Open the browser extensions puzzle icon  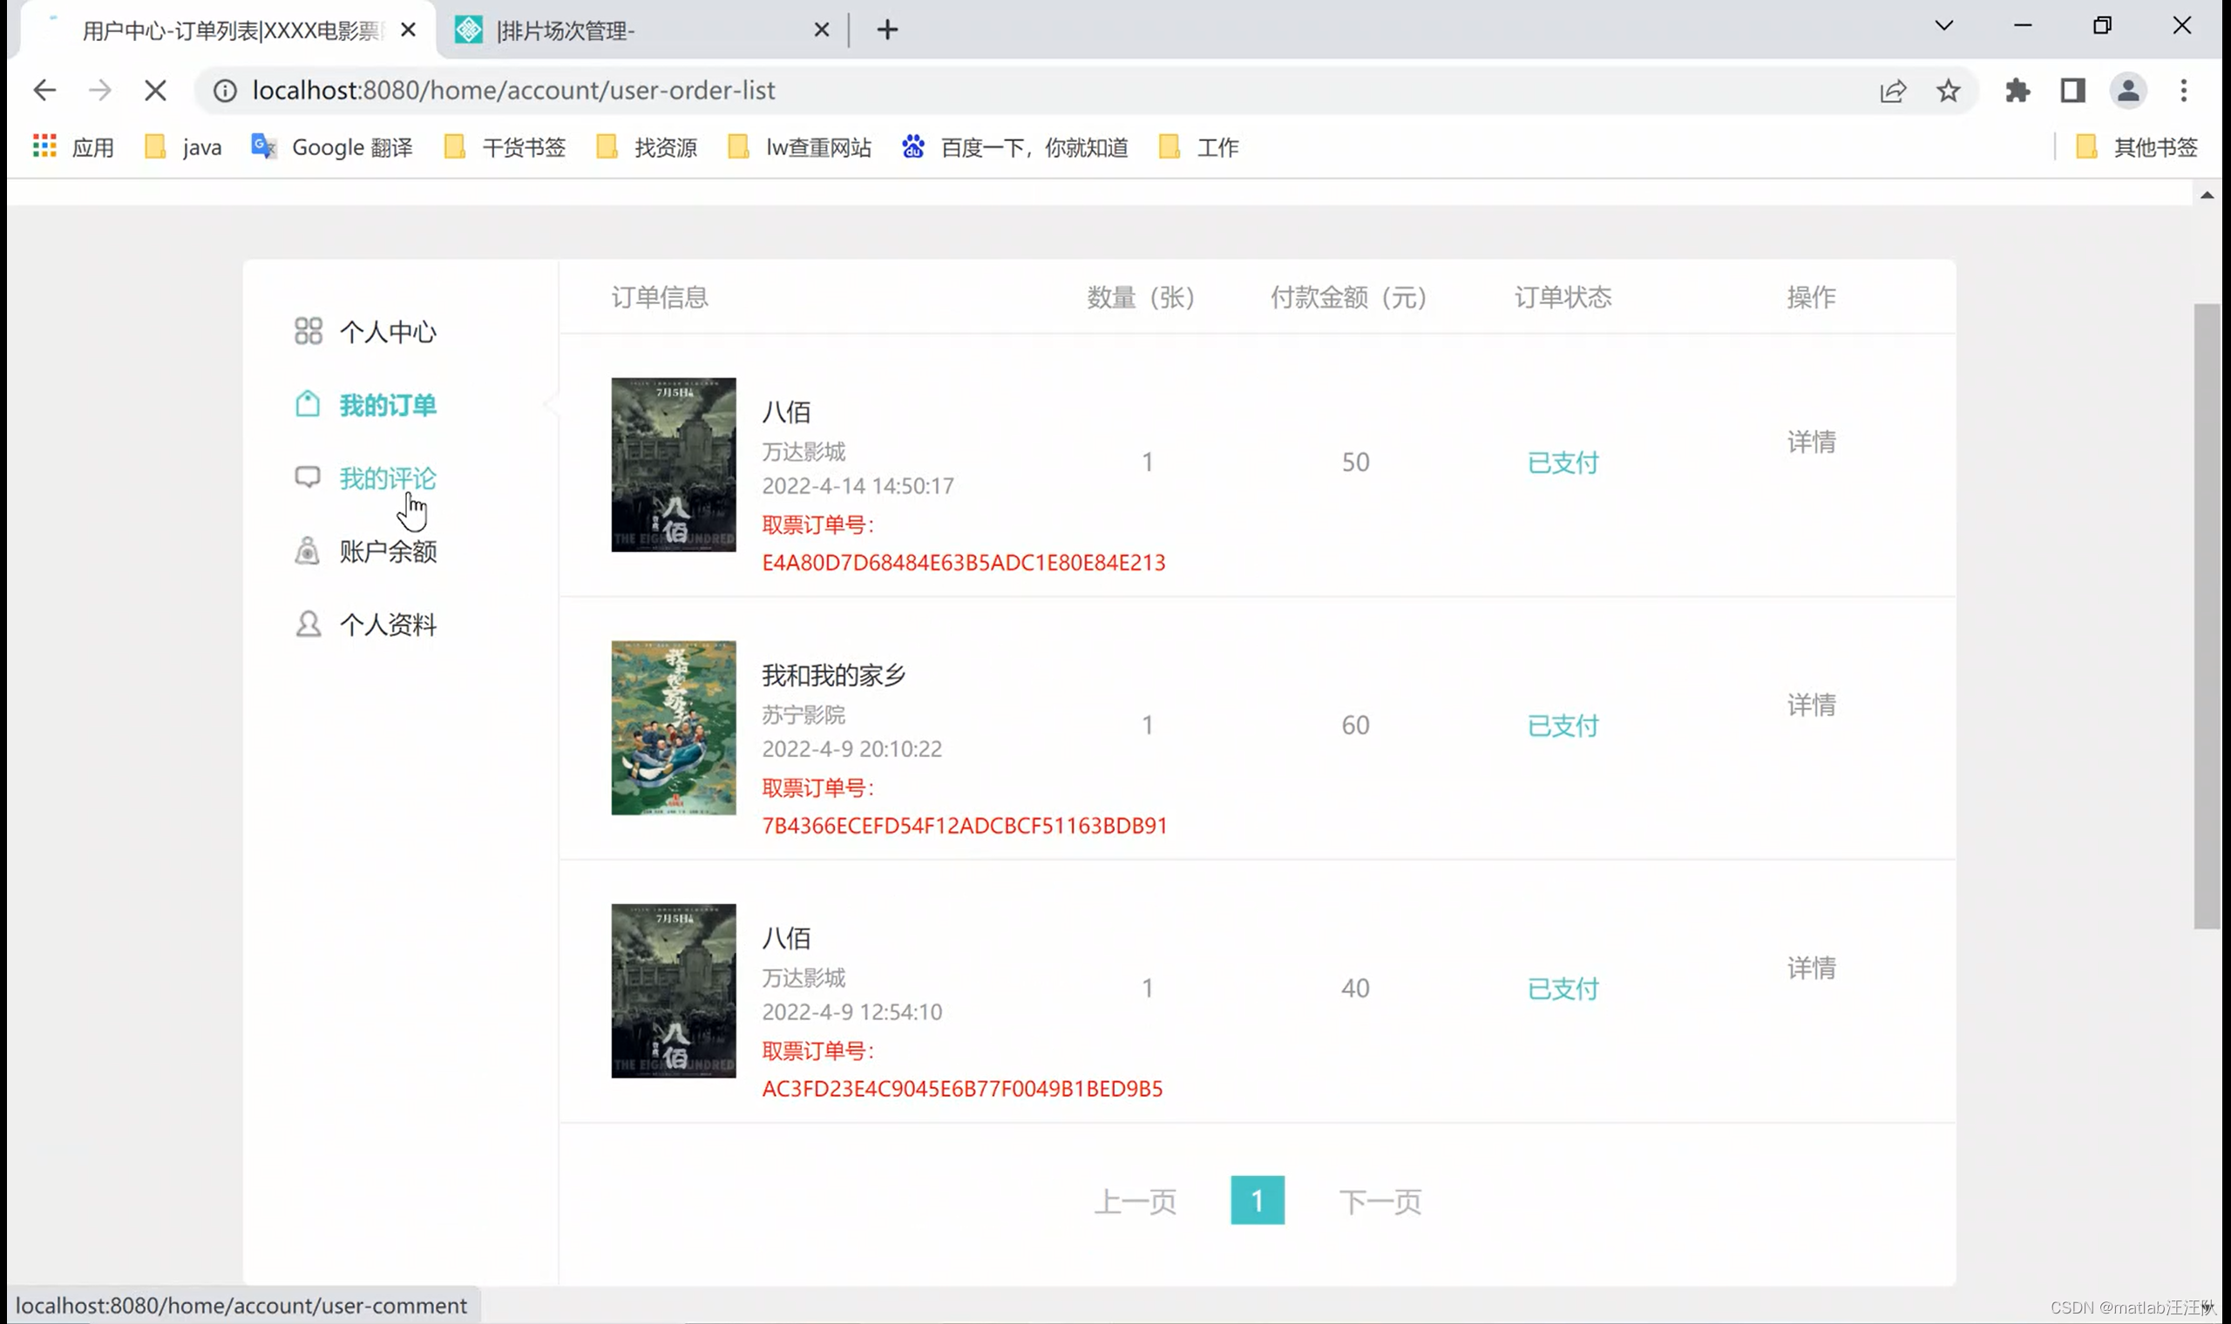[2017, 90]
